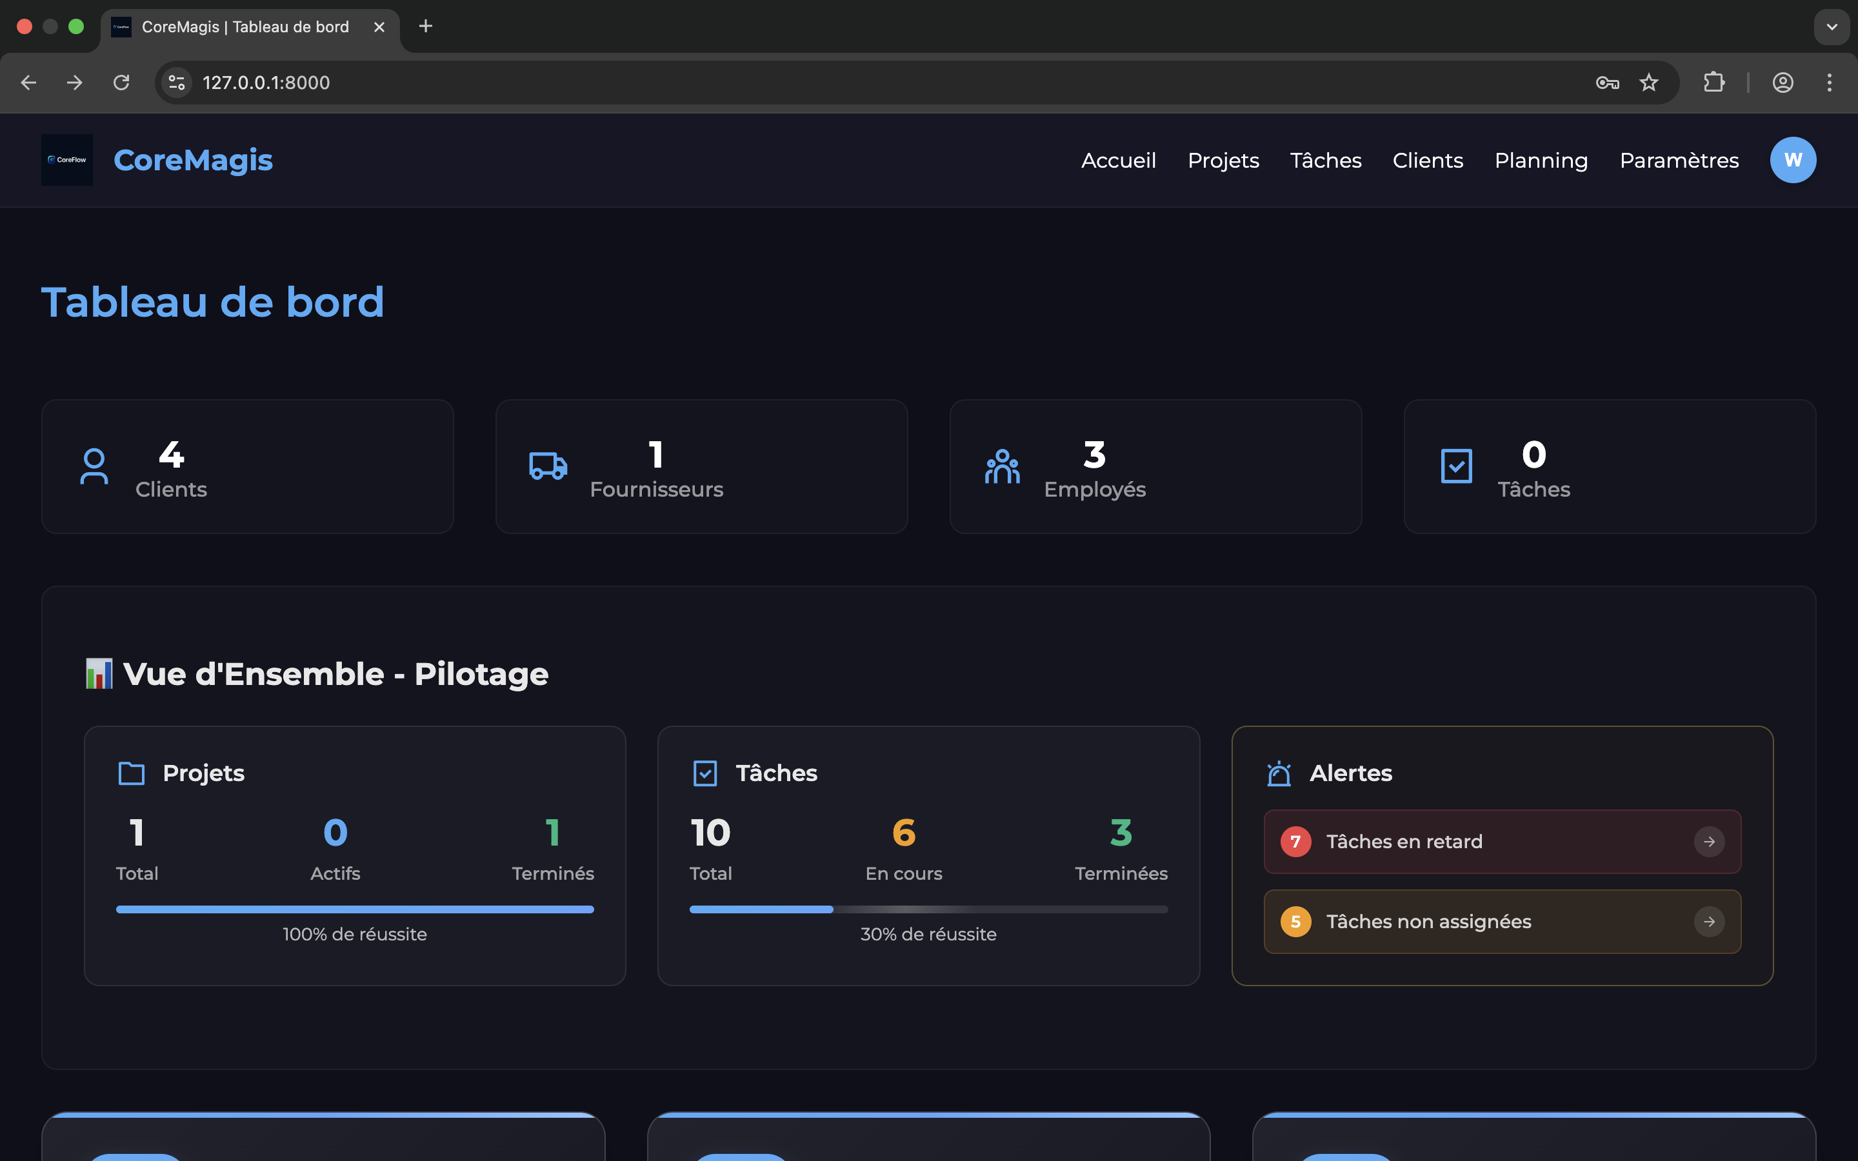Screen dimensions: 1858x1161
Task: View site information for 127.0.0.1
Action: (x=177, y=82)
